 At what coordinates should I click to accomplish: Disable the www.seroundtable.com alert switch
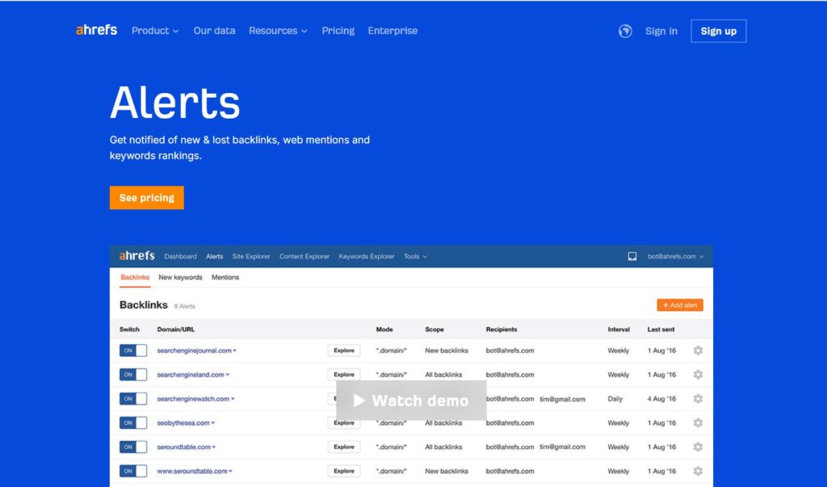[133, 471]
